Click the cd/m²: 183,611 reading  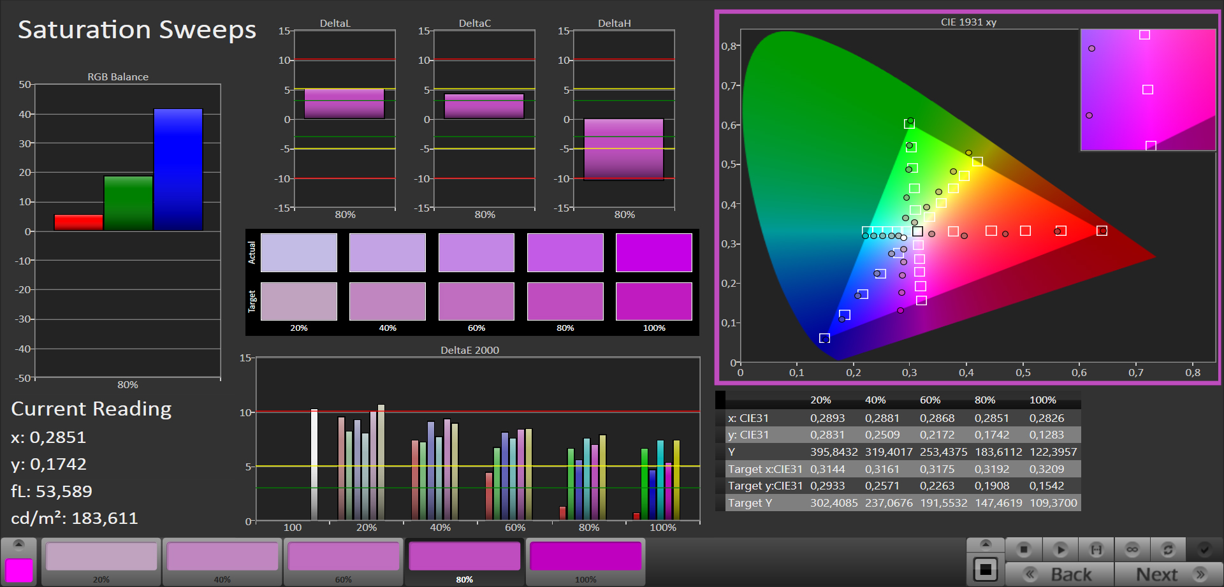click(x=75, y=518)
